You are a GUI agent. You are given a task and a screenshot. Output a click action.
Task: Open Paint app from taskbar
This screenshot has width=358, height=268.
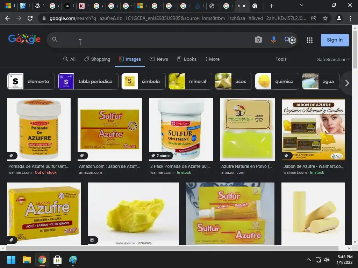click(73, 260)
